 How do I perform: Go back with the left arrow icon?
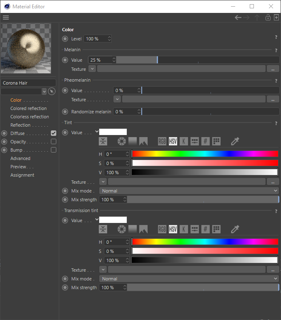click(x=238, y=17)
